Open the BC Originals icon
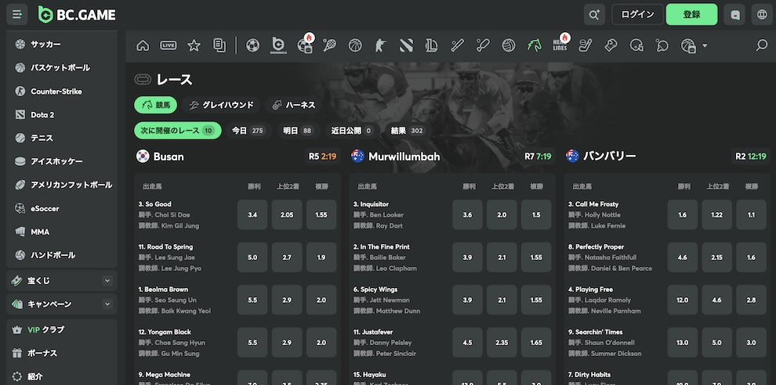Image resolution: width=776 pixels, height=385 pixels. (278, 45)
